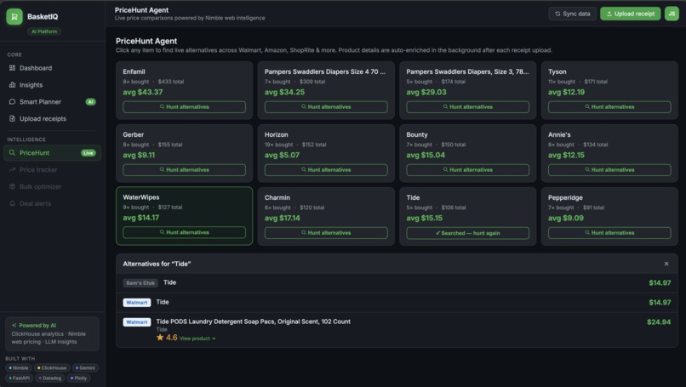Hunt alternatives for Bounty
Image resolution: width=686 pixels, height=387 pixels.
coord(467,169)
